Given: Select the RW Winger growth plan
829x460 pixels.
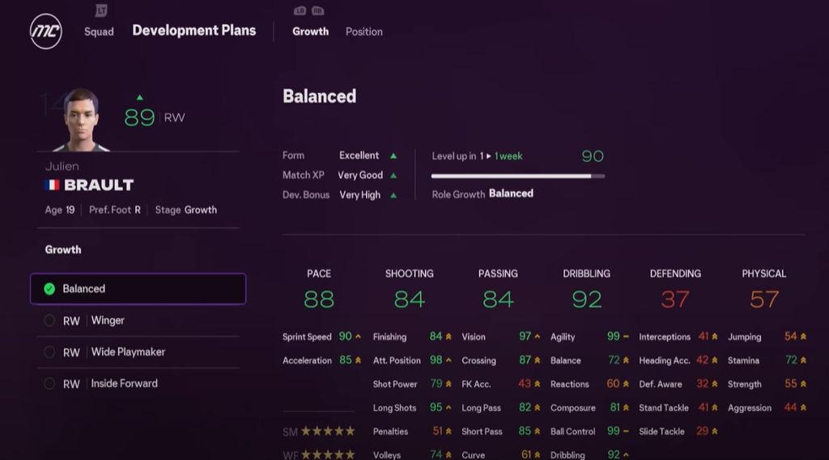Looking at the screenshot, I should (138, 321).
